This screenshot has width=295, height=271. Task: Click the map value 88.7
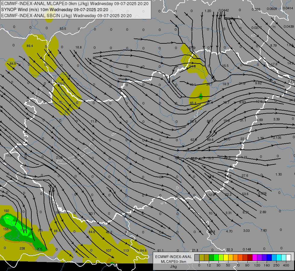point(57,231)
